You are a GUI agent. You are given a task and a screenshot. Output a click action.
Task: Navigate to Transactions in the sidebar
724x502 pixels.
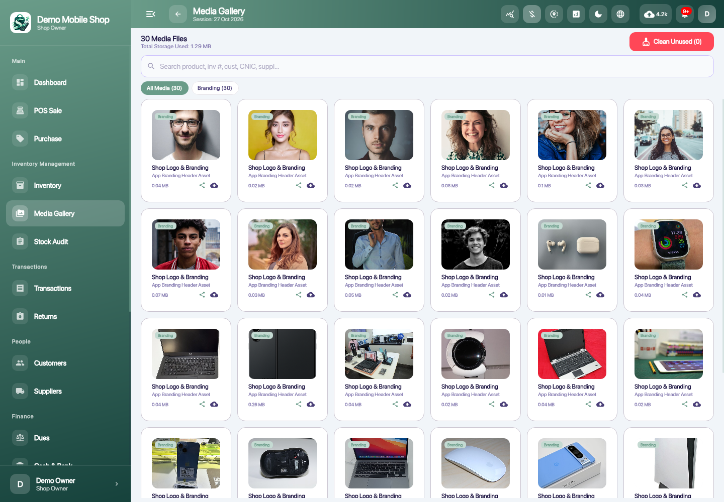pos(65,288)
